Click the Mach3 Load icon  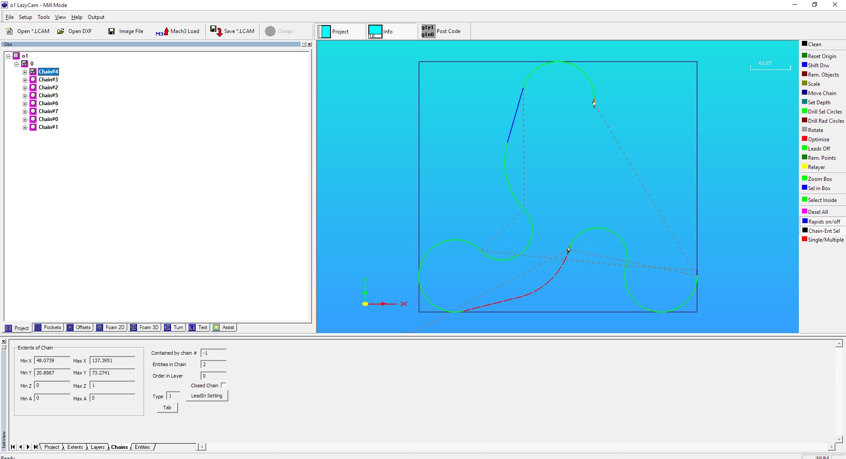pyautogui.click(x=162, y=32)
